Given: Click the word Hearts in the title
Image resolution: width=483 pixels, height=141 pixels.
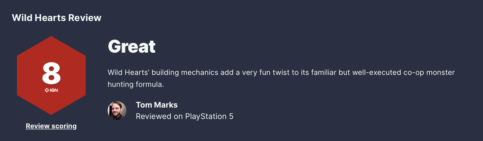Looking at the screenshot, I should pos(50,18).
